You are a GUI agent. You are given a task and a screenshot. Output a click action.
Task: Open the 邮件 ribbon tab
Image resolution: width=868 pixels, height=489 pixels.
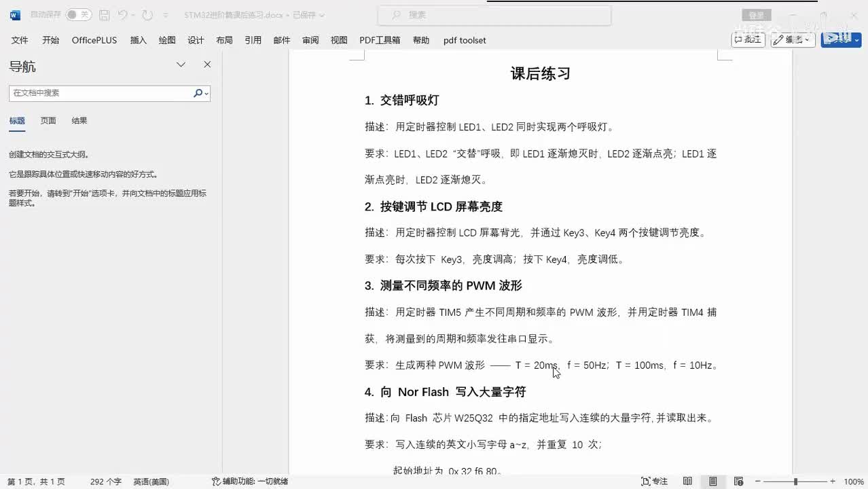click(282, 40)
